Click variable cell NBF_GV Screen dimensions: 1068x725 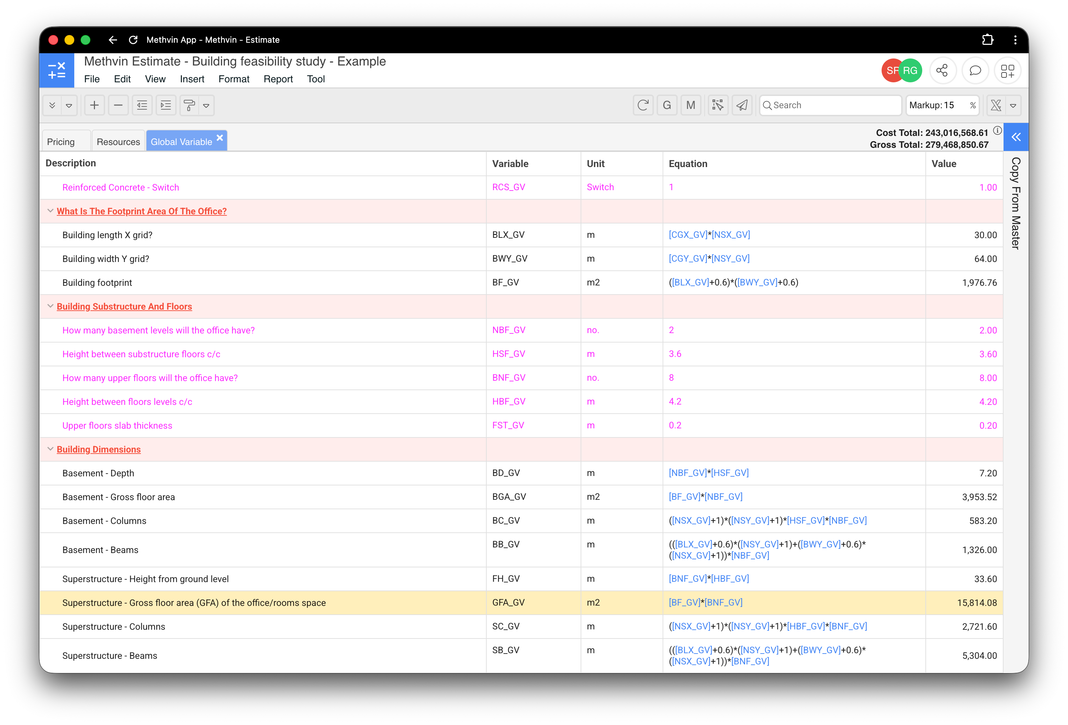(x=533, y=330)
